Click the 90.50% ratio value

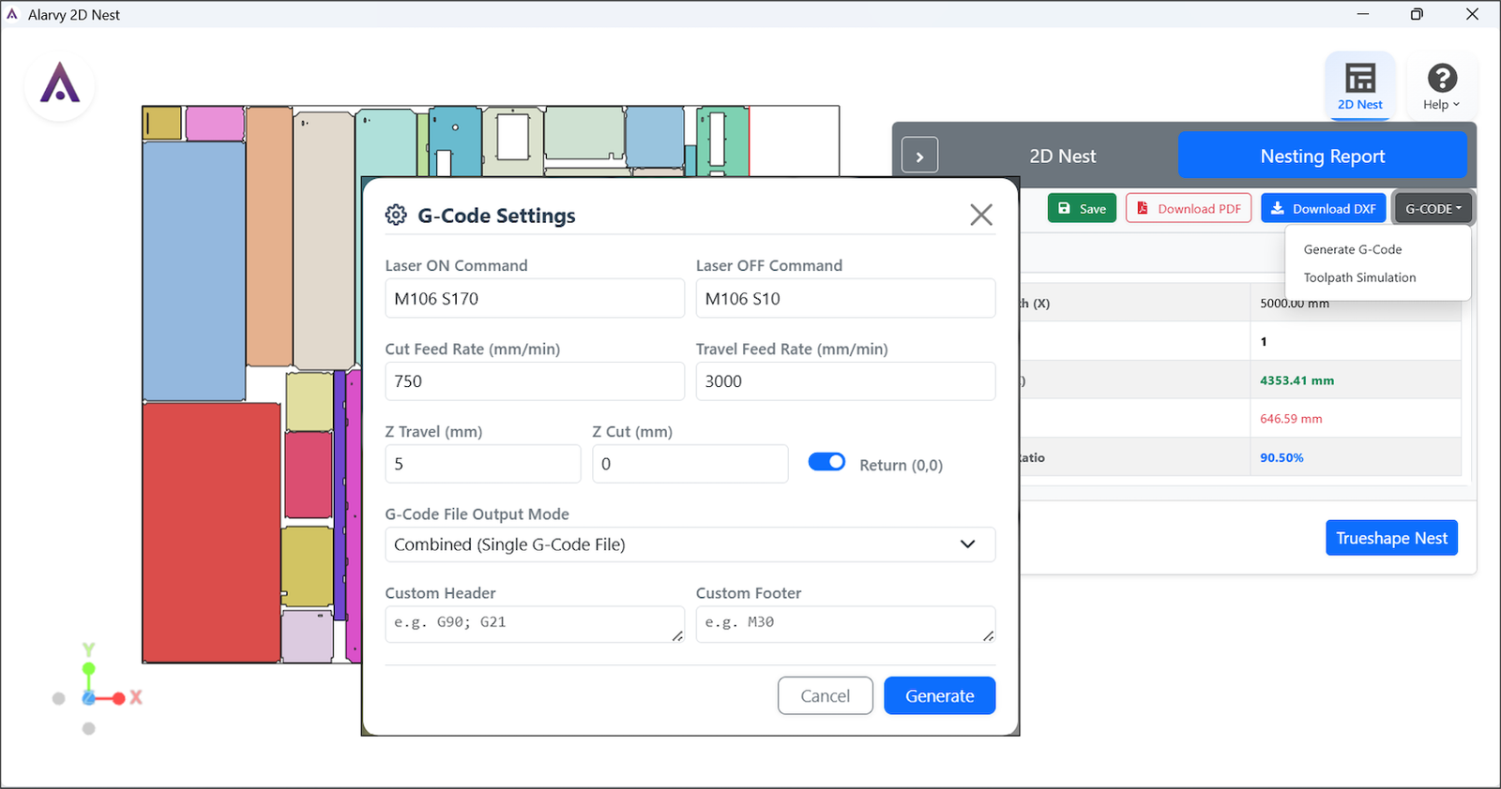(1281, 457)
